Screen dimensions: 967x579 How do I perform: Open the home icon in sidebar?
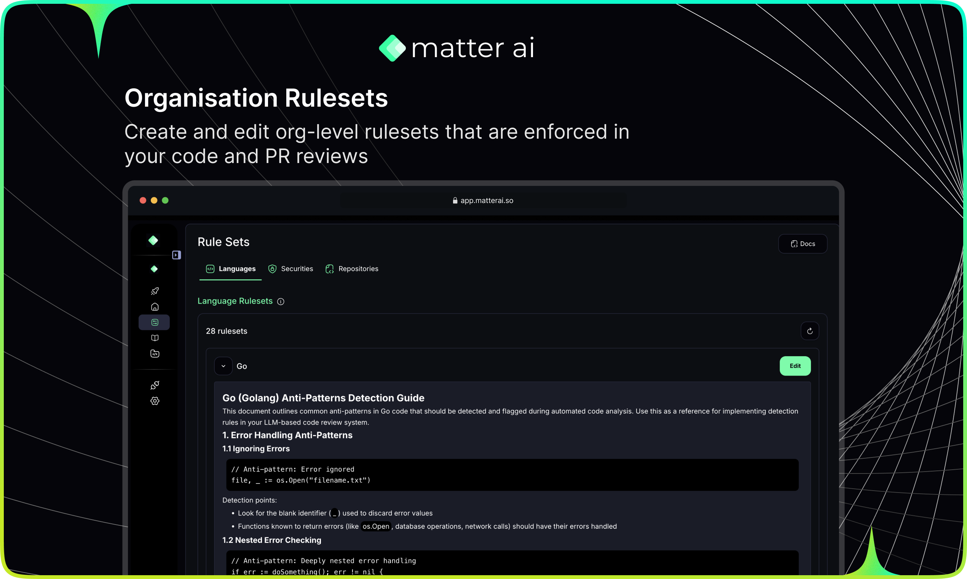pyautogui.click(x=155, y=307)
